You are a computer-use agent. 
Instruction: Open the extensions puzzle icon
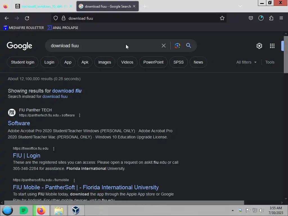pyautogui.click(x=271, y=18)
